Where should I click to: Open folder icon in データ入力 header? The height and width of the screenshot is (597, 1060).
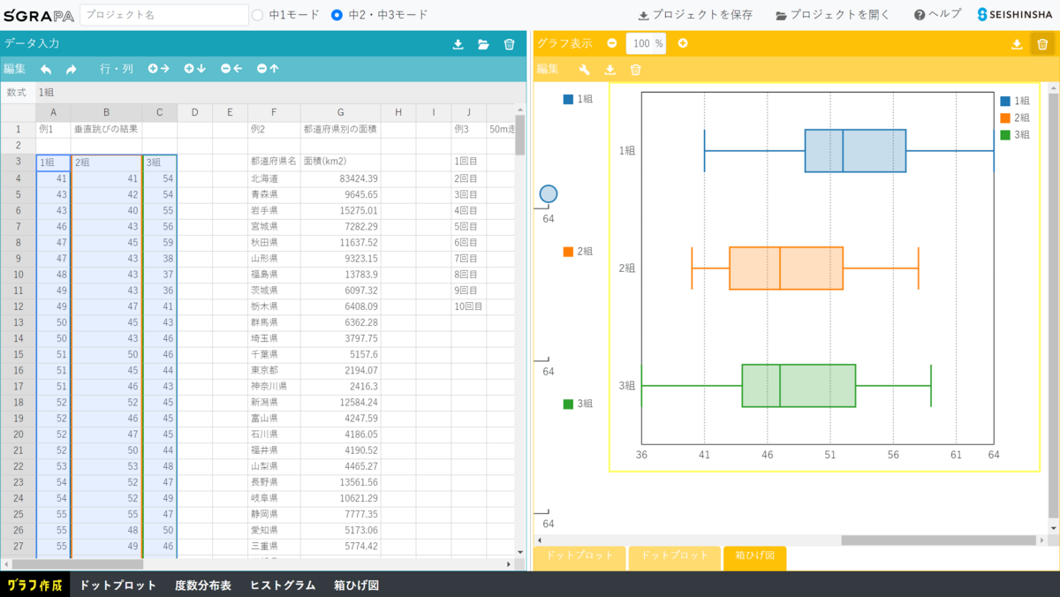[483, 44]
